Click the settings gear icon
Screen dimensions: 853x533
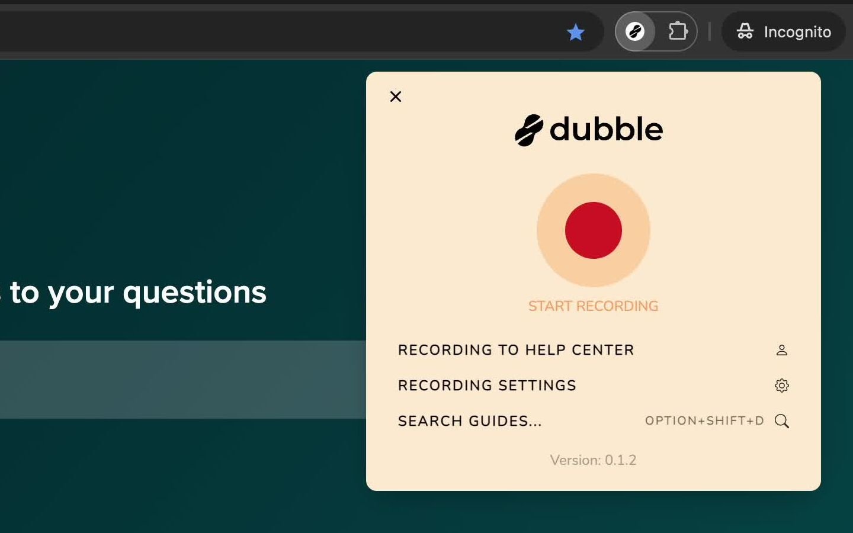click(x=782, y=386)
